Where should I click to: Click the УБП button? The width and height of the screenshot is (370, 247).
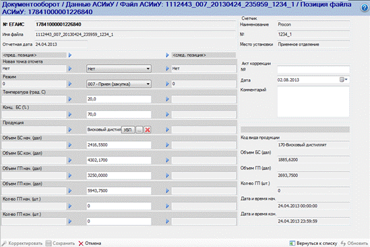(128, 130)
